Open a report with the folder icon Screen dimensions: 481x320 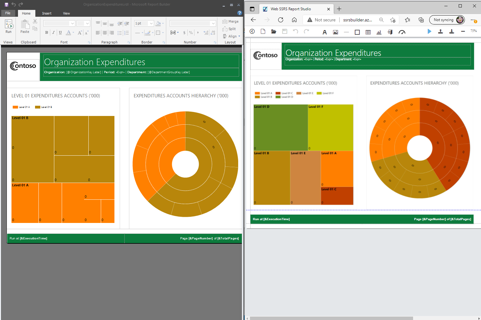[x=274, y=32]
